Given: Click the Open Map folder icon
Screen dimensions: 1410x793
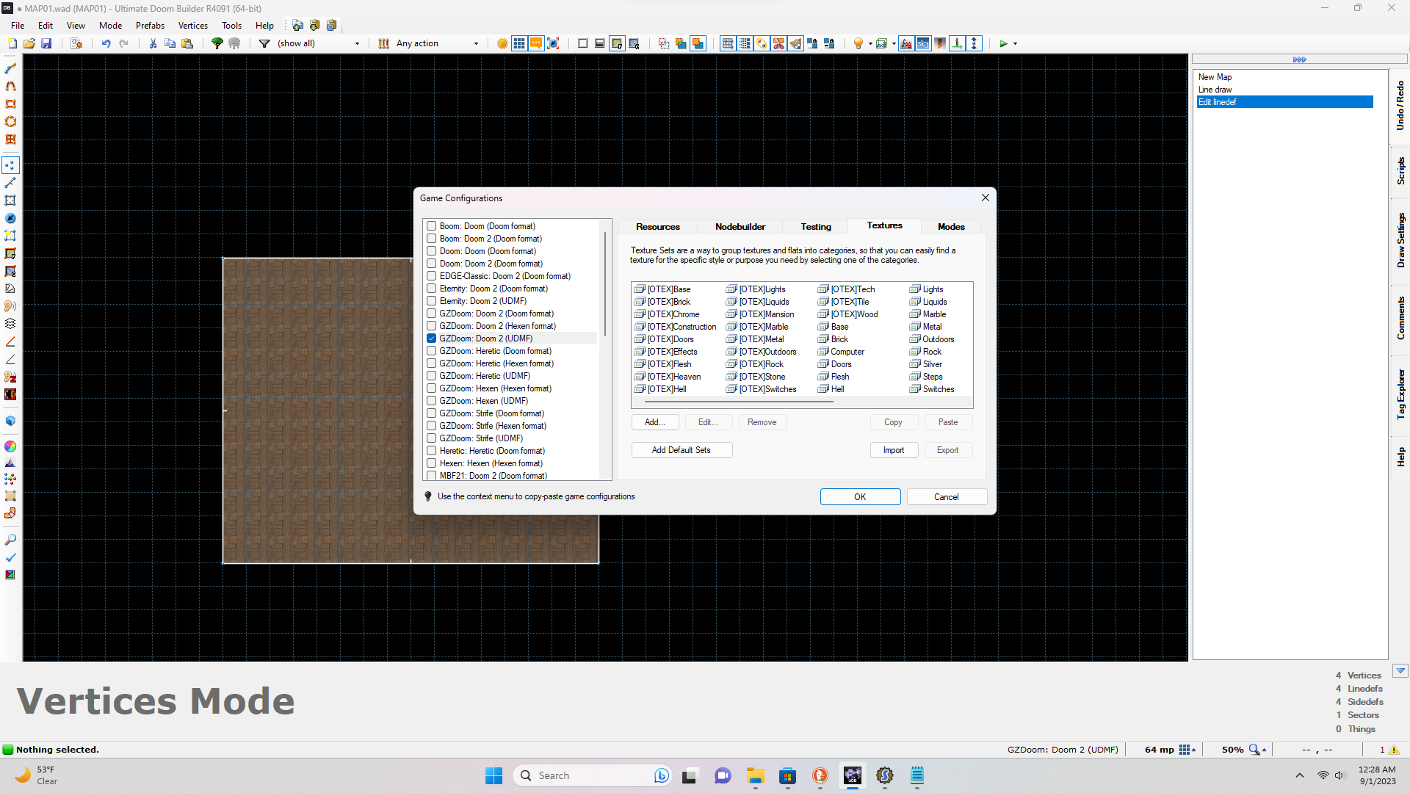Looking at the screenshot, I should 29,43.
